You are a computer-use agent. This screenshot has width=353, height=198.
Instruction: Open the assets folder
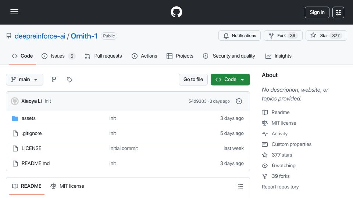point(29,118)
